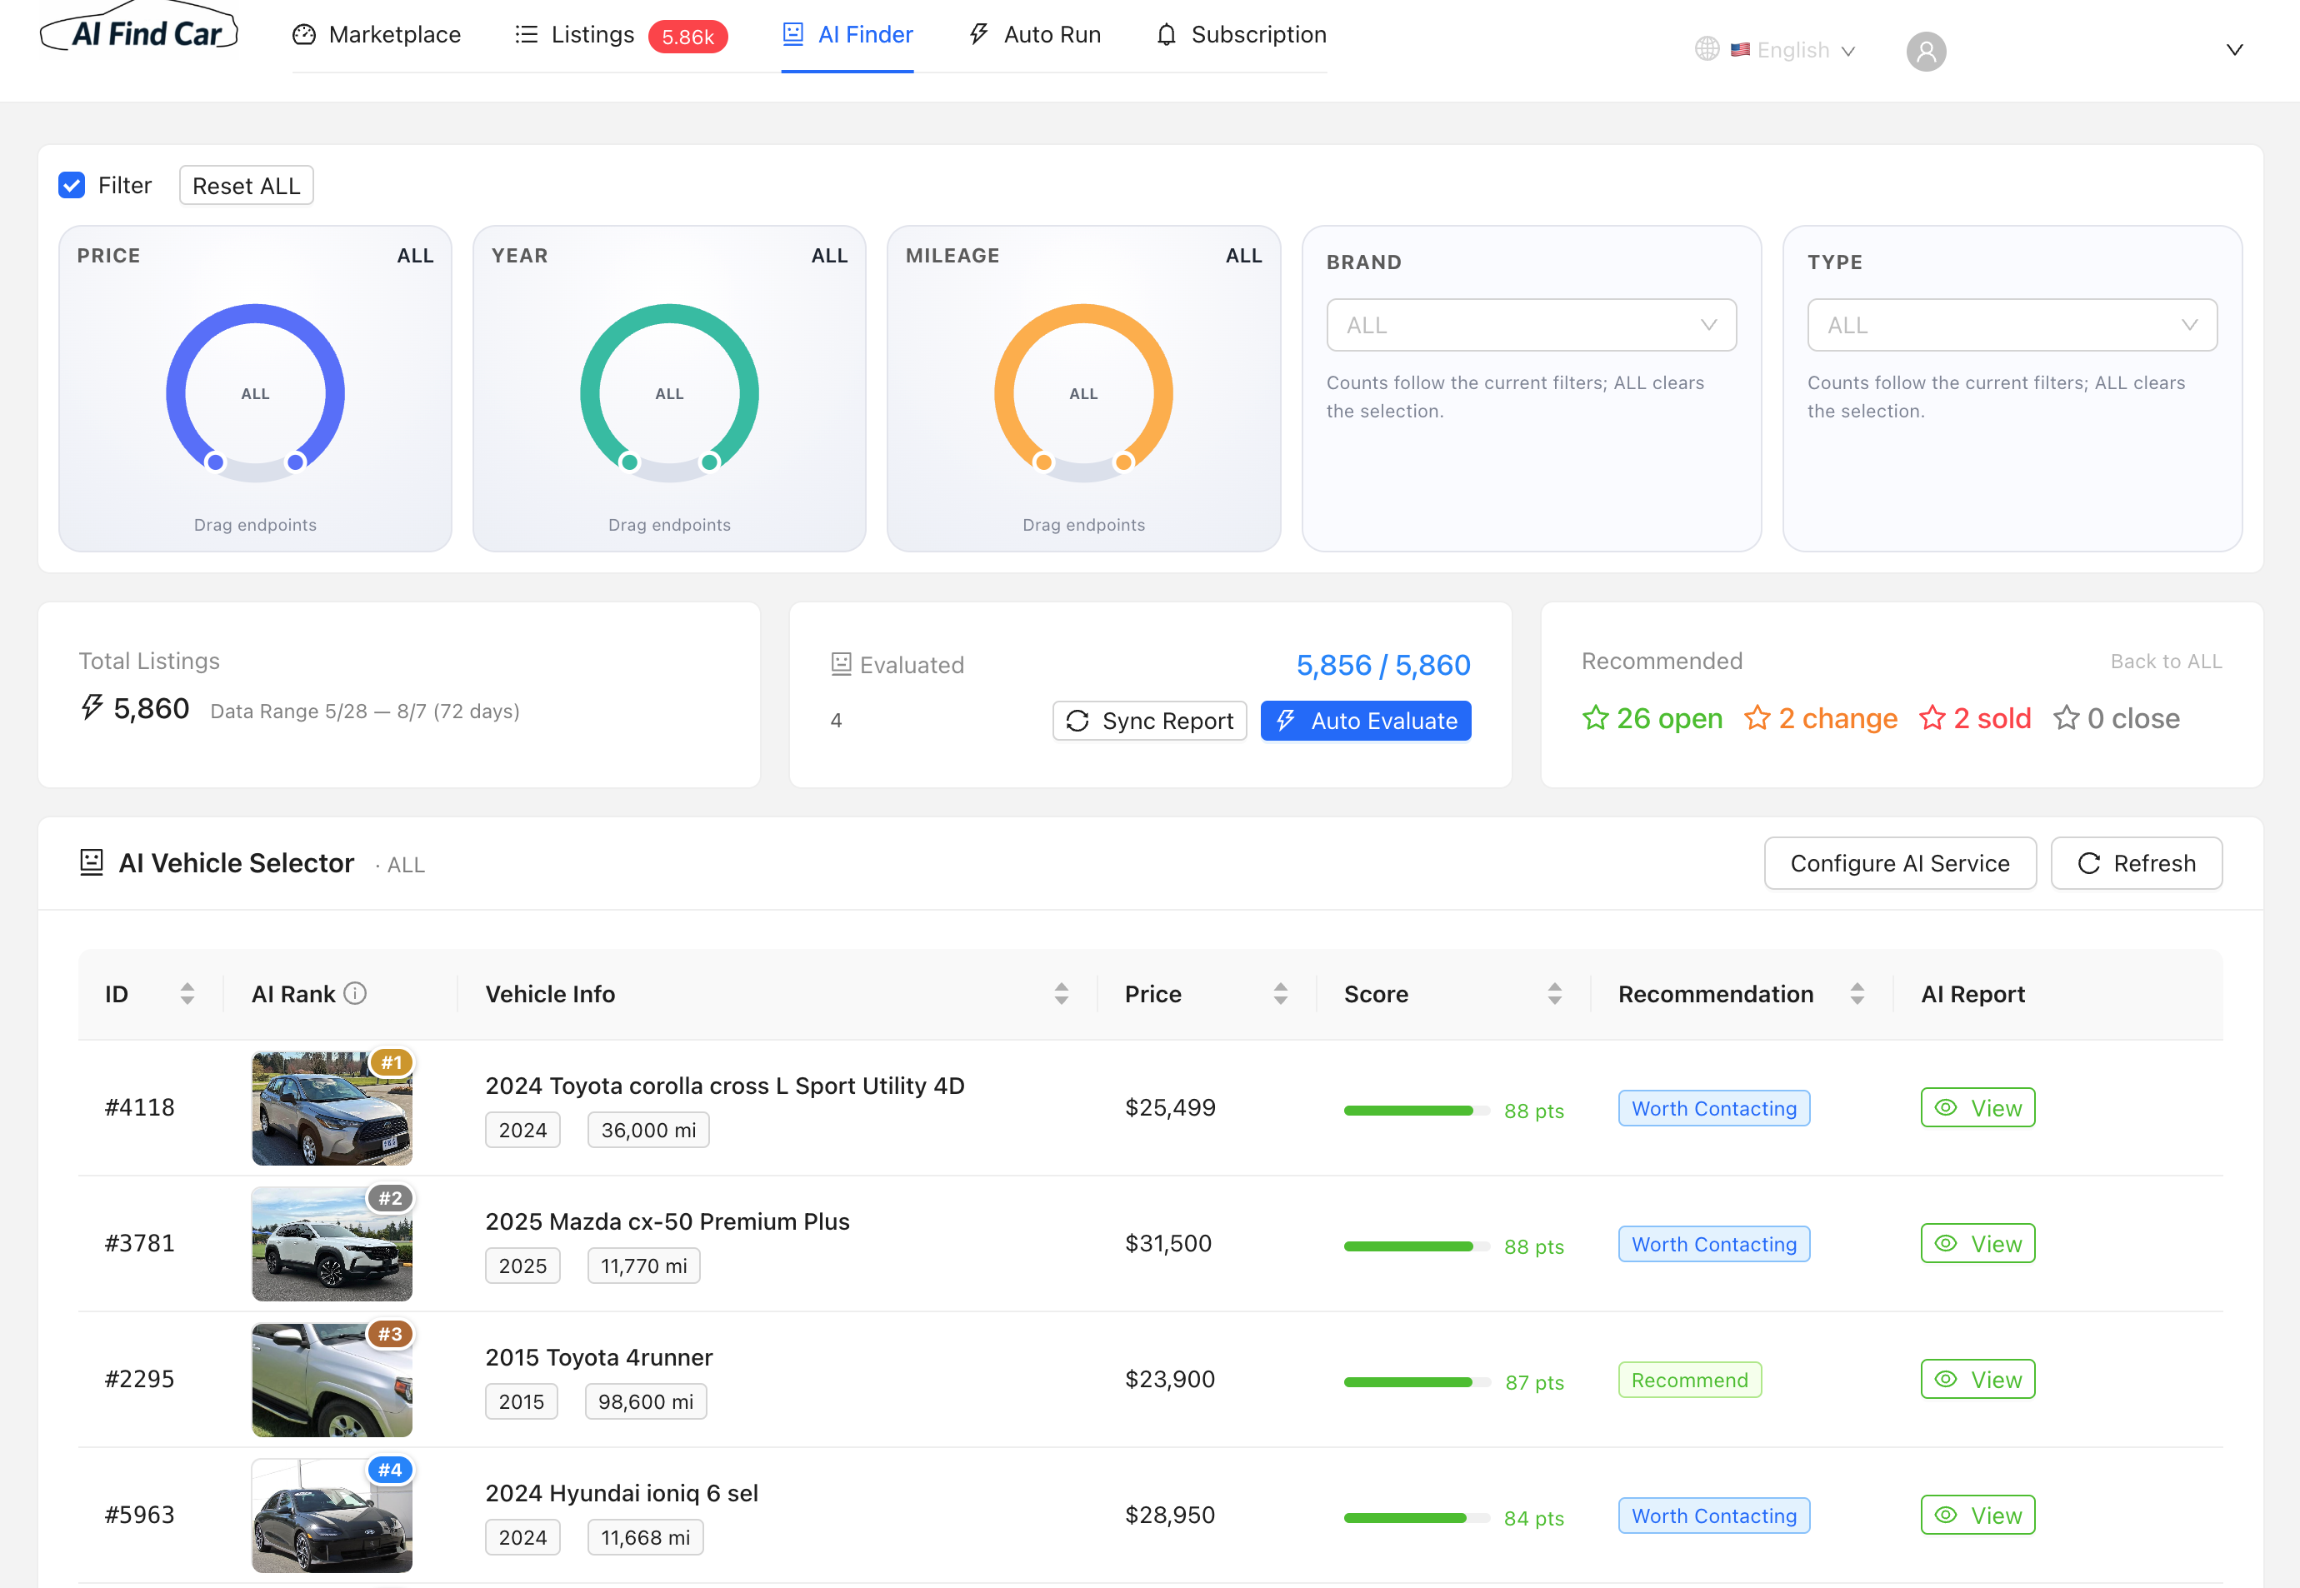
Task: Open the 2025 Mazda cx-50 thumbnail
Action: (x=332, y=1244)
